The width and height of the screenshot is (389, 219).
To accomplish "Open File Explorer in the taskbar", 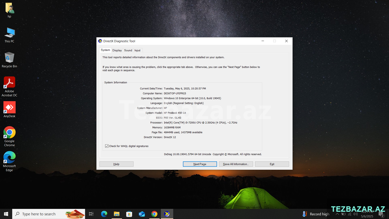I will click(x=117, y=214).
